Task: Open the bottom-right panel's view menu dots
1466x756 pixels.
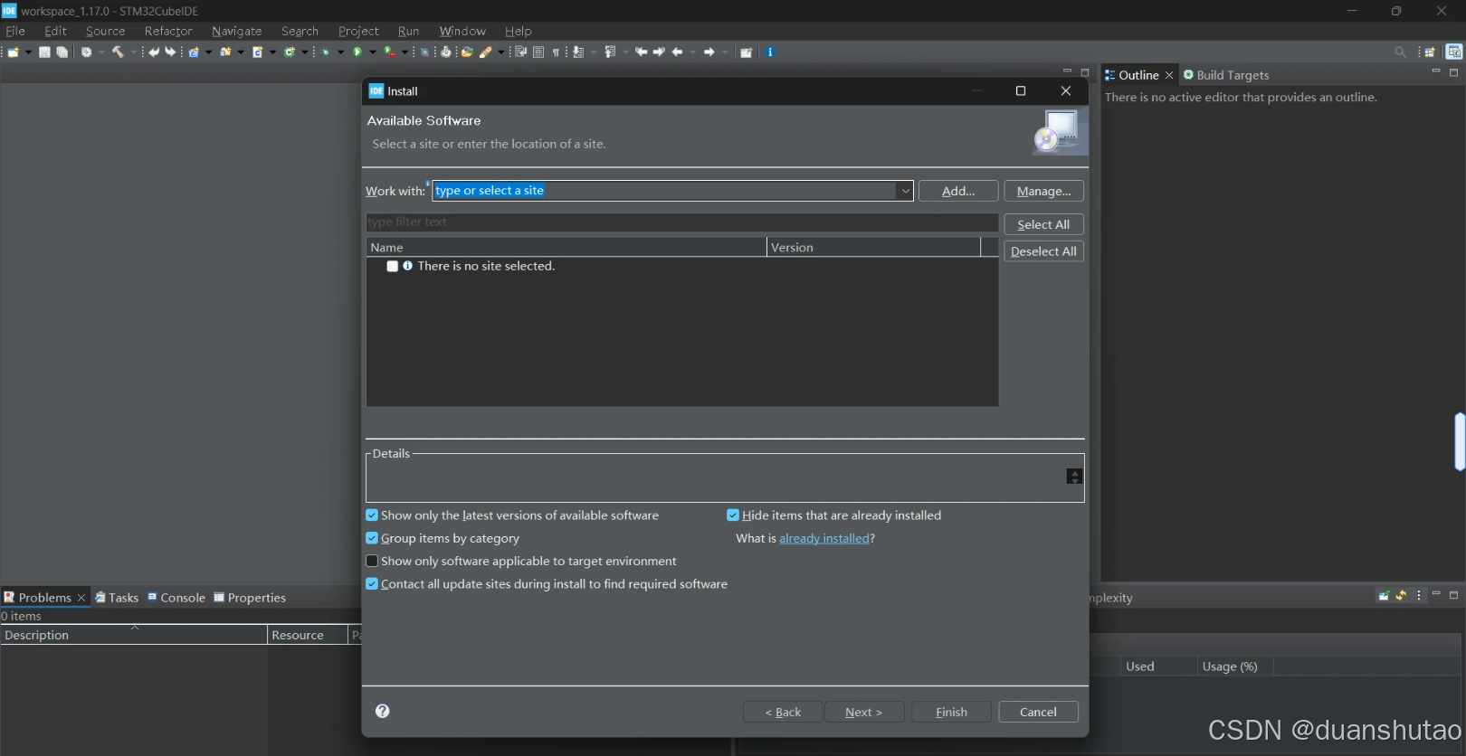Action: (x=1419, y=595)
